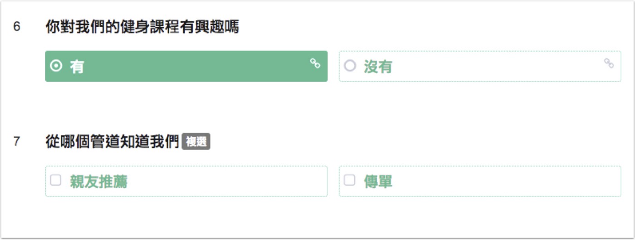Select the 沒有 radio button

coord(350,66)
